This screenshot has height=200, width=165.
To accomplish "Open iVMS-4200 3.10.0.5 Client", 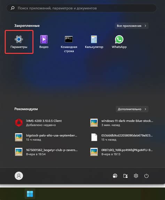I will (x=46, y=123).
